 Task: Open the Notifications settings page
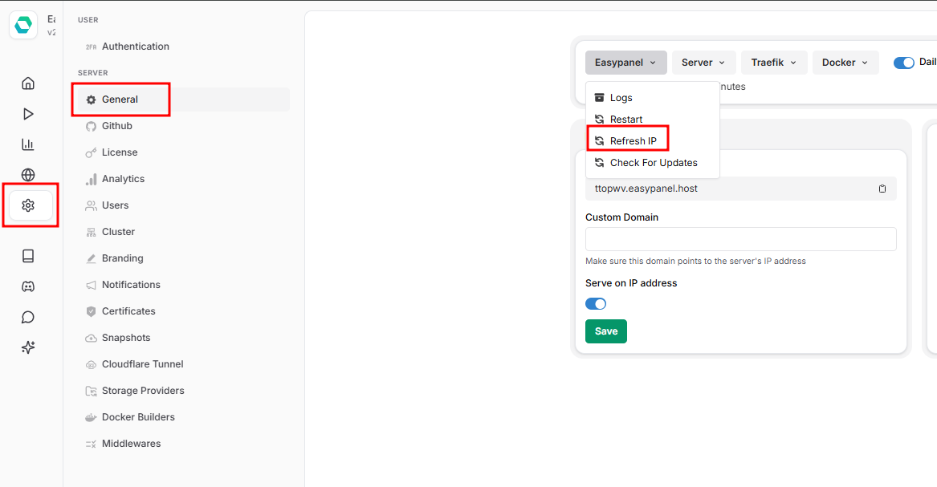183,285
